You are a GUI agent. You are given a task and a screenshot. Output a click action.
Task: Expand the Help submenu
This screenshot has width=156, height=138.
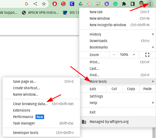[118, 103]
